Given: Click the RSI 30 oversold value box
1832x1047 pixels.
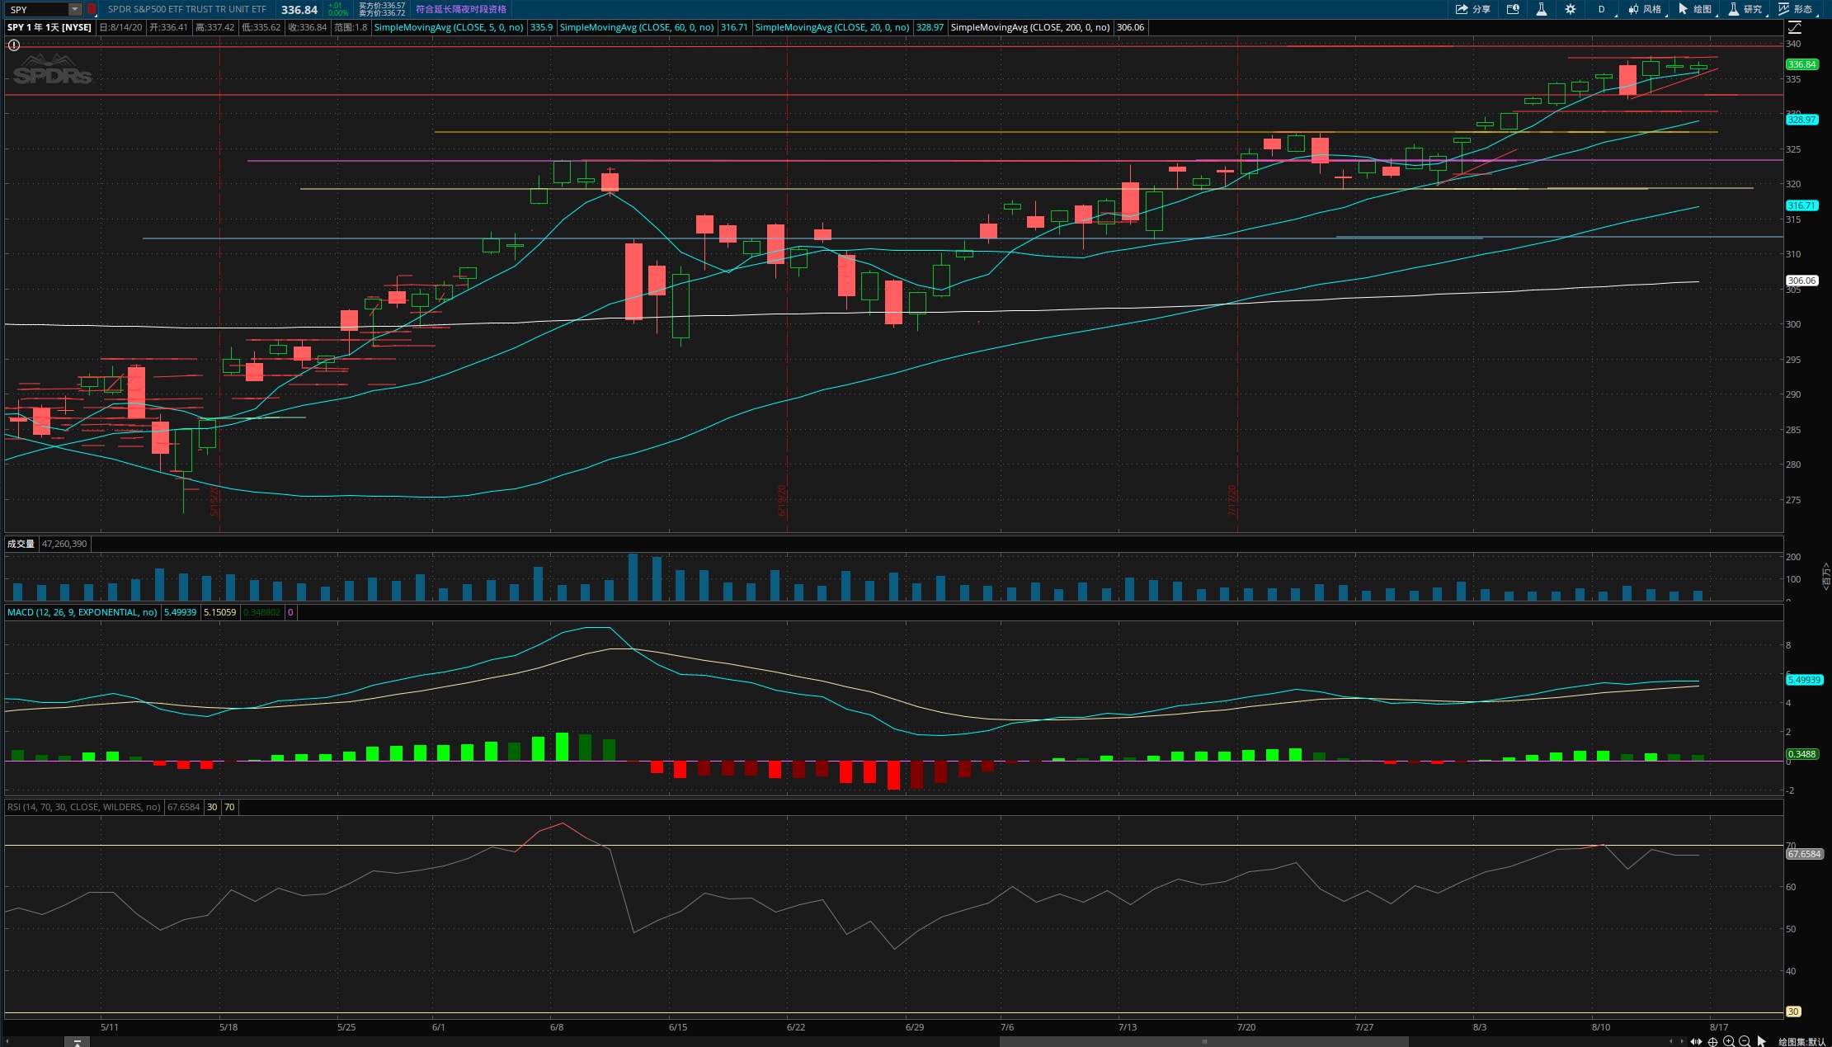Looking at the screenshot, I should (212, 807).
